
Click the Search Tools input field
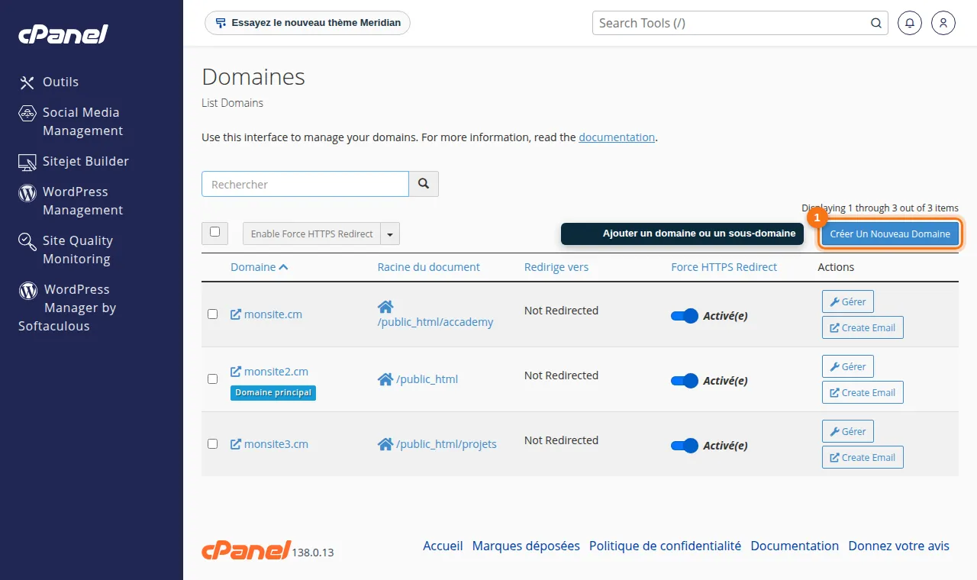740,23
